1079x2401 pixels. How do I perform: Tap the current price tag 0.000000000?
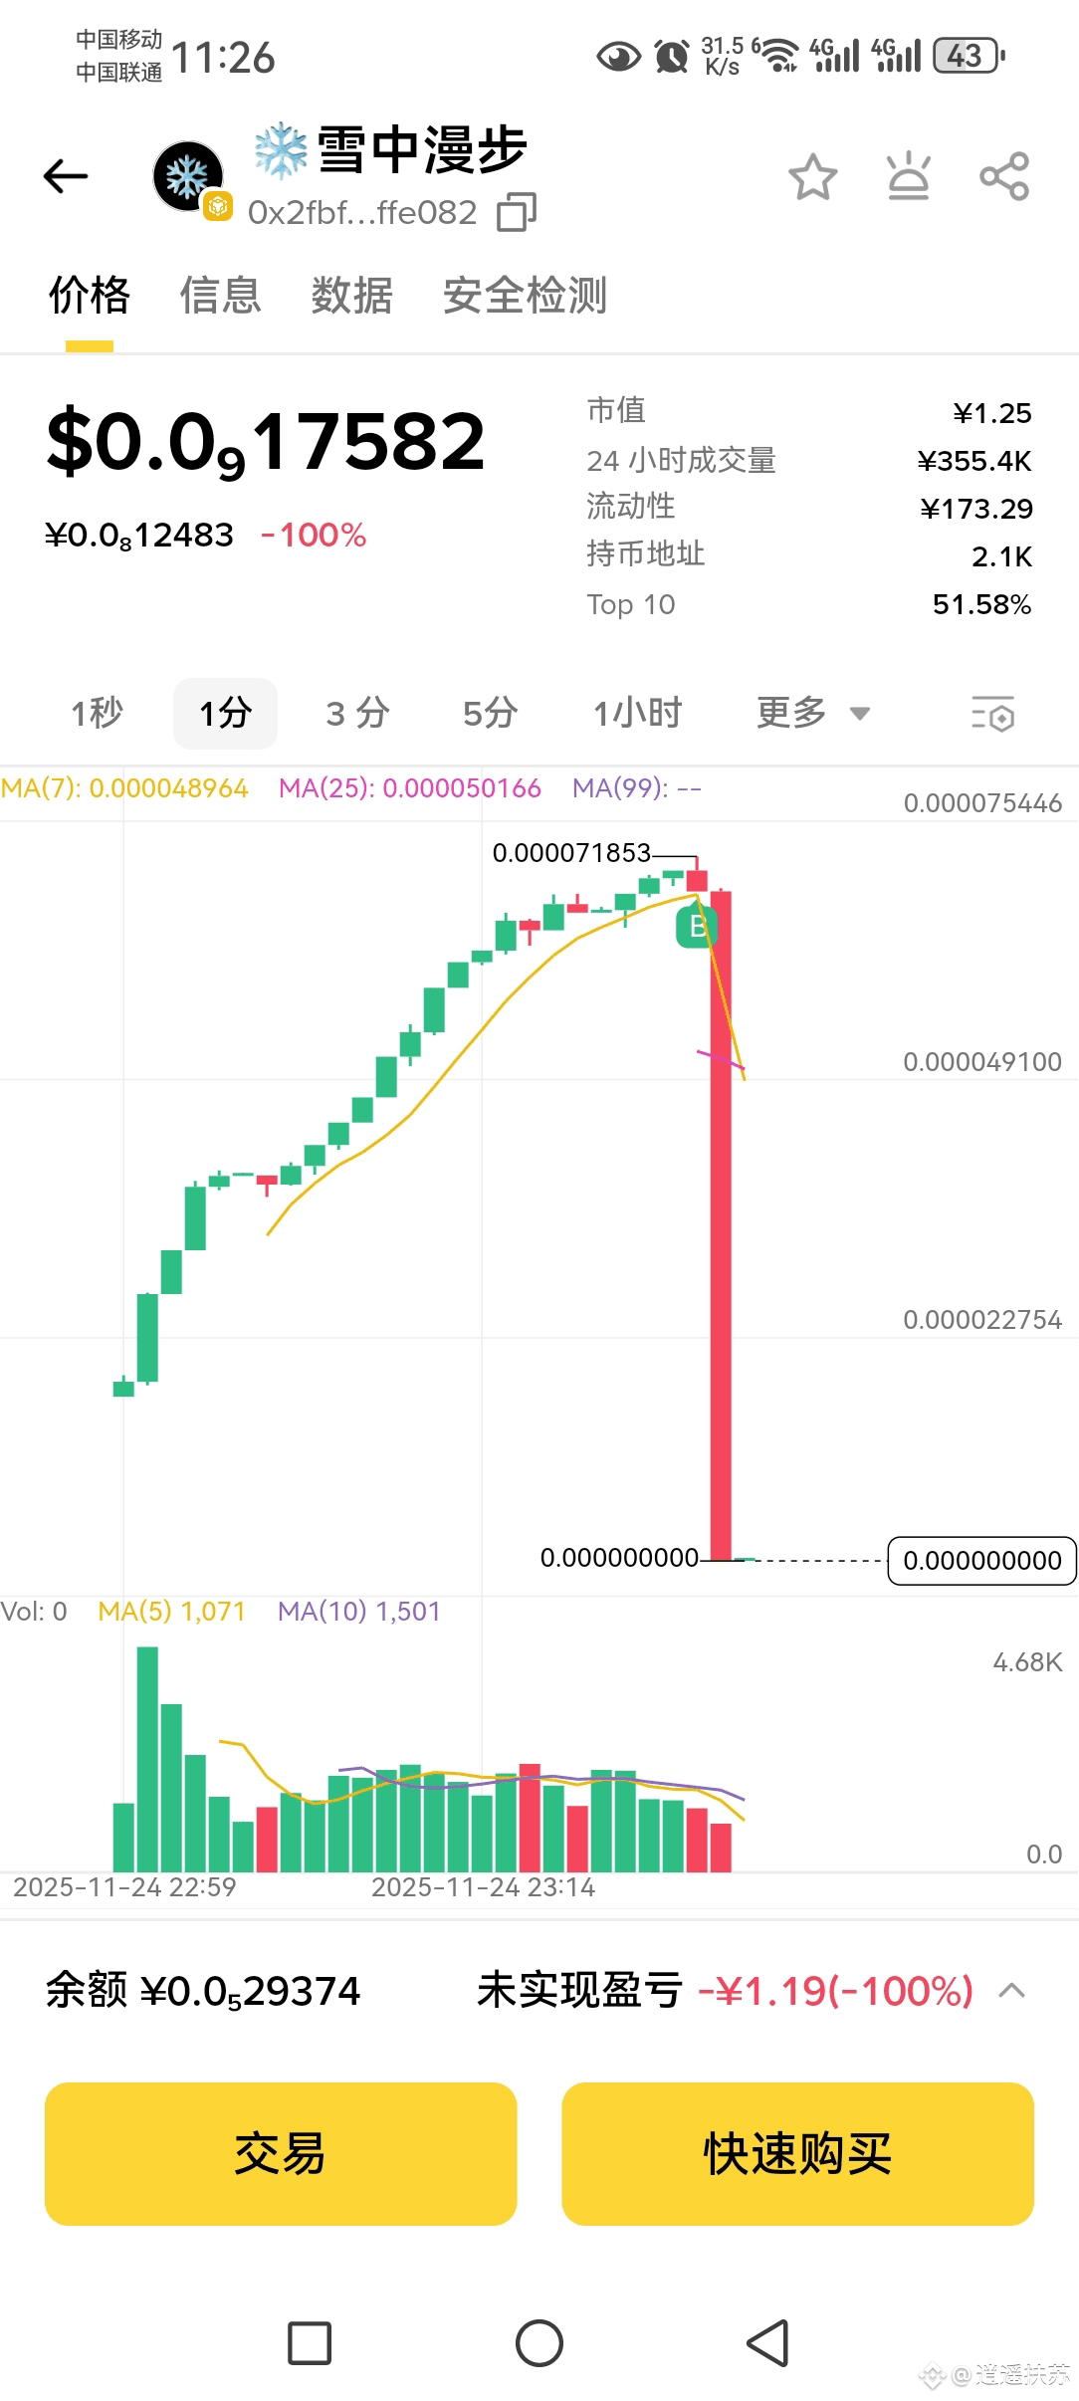pyautogui.click(x=981, y=1560)
